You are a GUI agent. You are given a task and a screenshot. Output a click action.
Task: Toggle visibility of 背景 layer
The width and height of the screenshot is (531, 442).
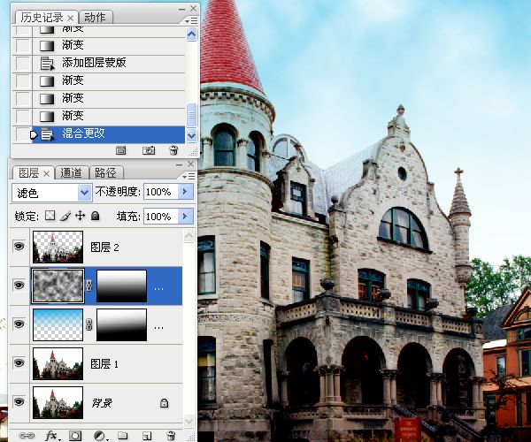click(19, 401)
